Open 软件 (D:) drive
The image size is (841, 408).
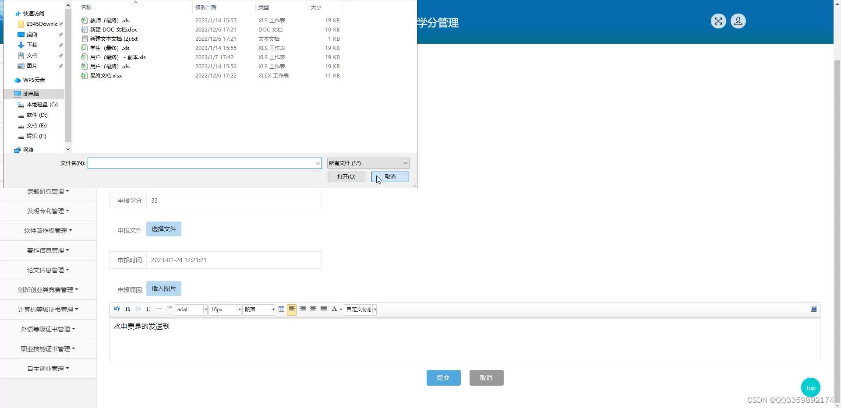[37, 115]
